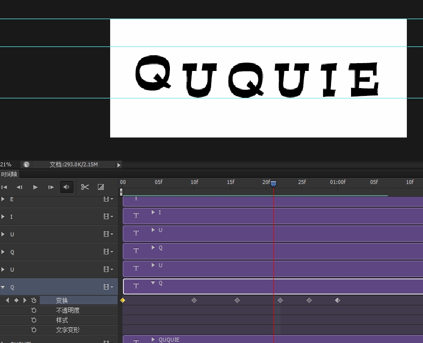
Task: Jump to previous 变换 keyframe arrow
Action: tap(7, 300)
